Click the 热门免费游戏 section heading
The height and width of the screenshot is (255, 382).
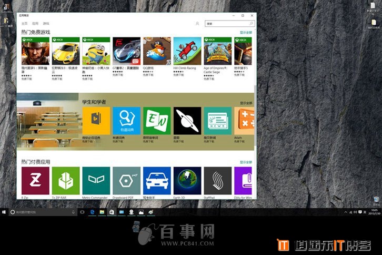(36, 32)
